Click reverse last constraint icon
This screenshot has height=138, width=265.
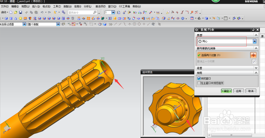tap(254, 61)
